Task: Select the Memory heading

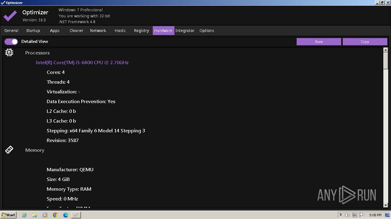Action: [x=35, y=150]
